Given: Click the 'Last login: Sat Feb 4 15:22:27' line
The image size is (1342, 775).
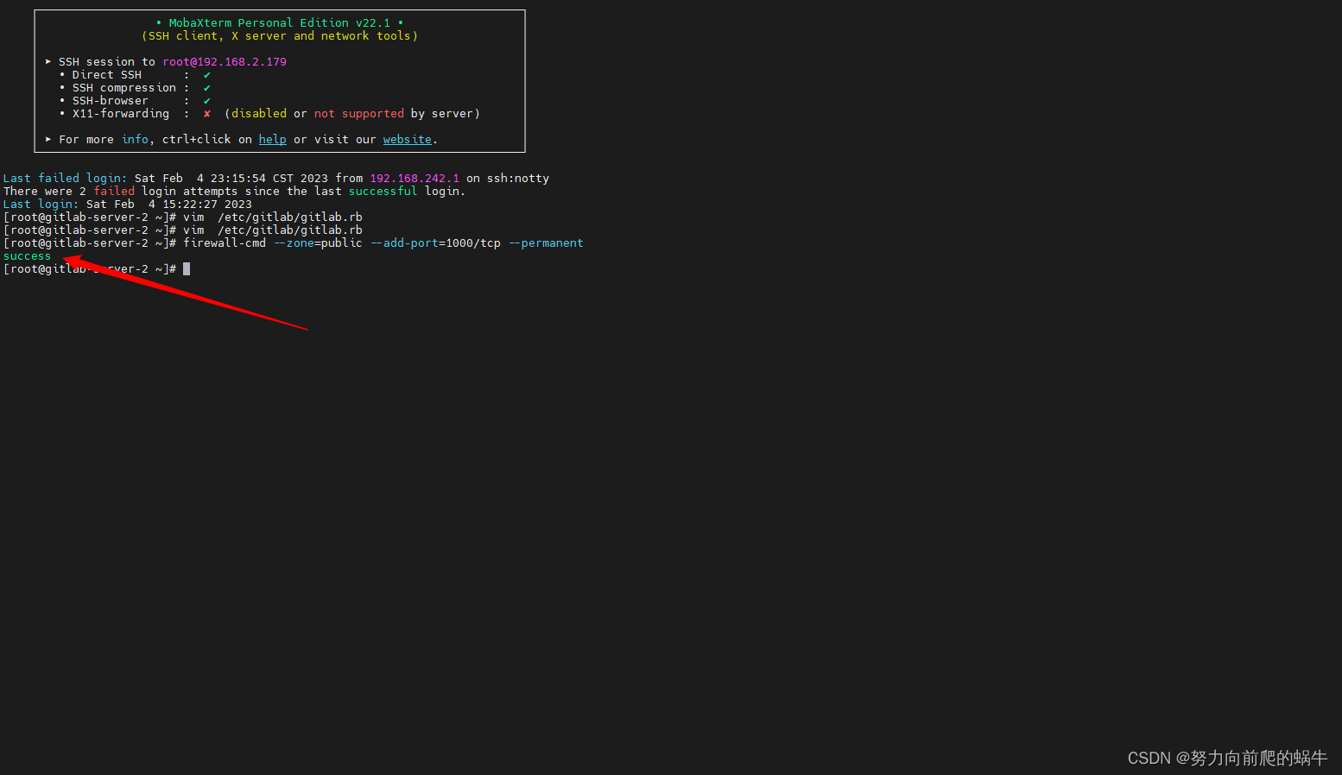Looking at the screenshot, I should (127, 204).
